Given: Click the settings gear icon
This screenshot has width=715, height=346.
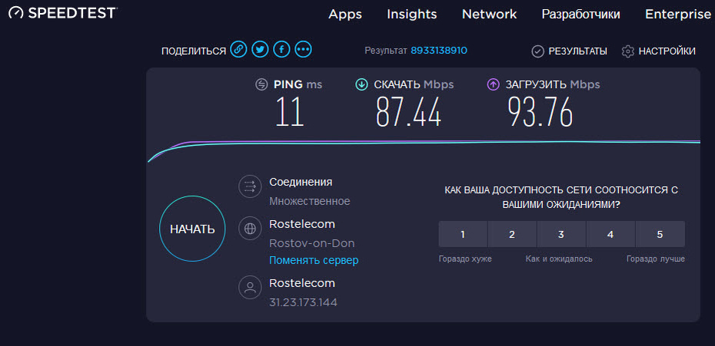Looking at the screenshot, I should (x=628, y=51).
